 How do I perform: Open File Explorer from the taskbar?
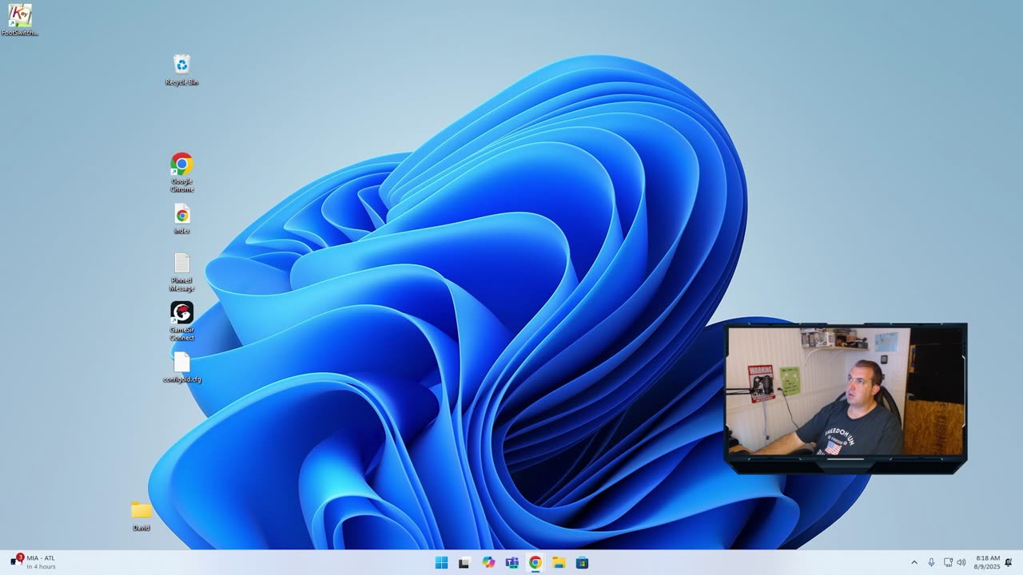(559, 563)
